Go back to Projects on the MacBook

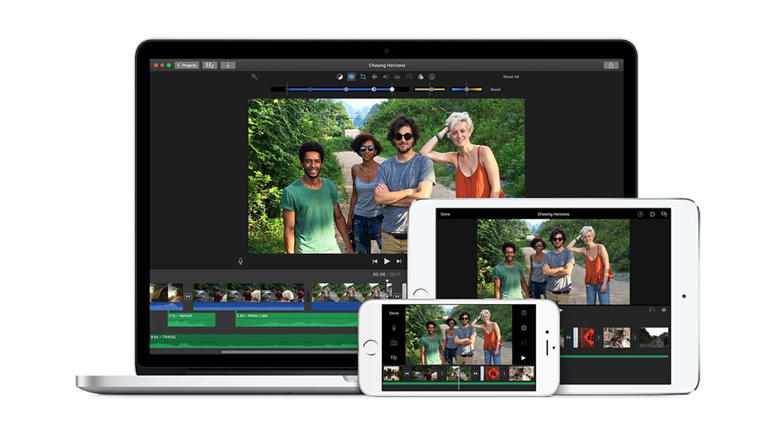click(x=187, y=65)
